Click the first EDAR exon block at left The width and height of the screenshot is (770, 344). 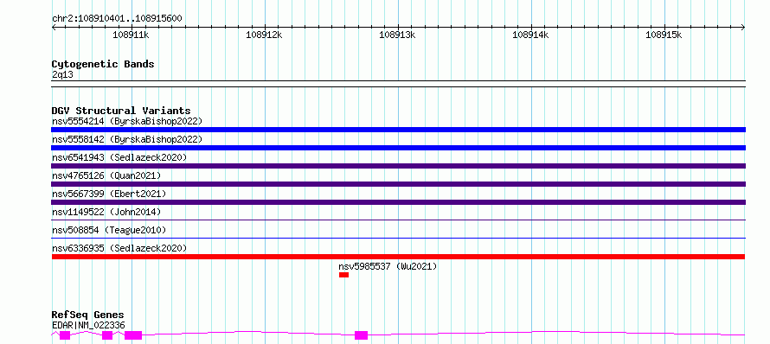(x=65, y=335)
